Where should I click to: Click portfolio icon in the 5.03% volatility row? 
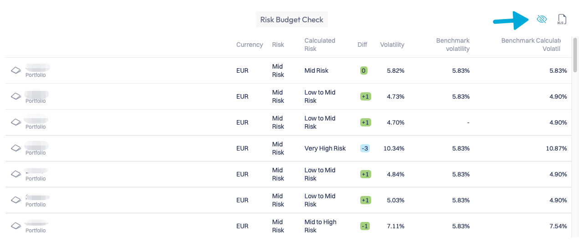pyautogui.click(x=16, y=200)
